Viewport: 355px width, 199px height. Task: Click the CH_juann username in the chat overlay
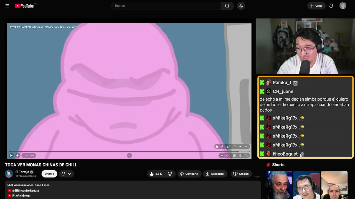tap(283, 91)
